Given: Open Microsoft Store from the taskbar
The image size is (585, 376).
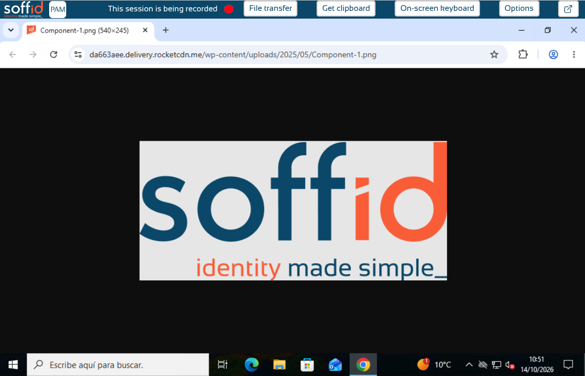Looking at the screenshot, I should 307,365.
